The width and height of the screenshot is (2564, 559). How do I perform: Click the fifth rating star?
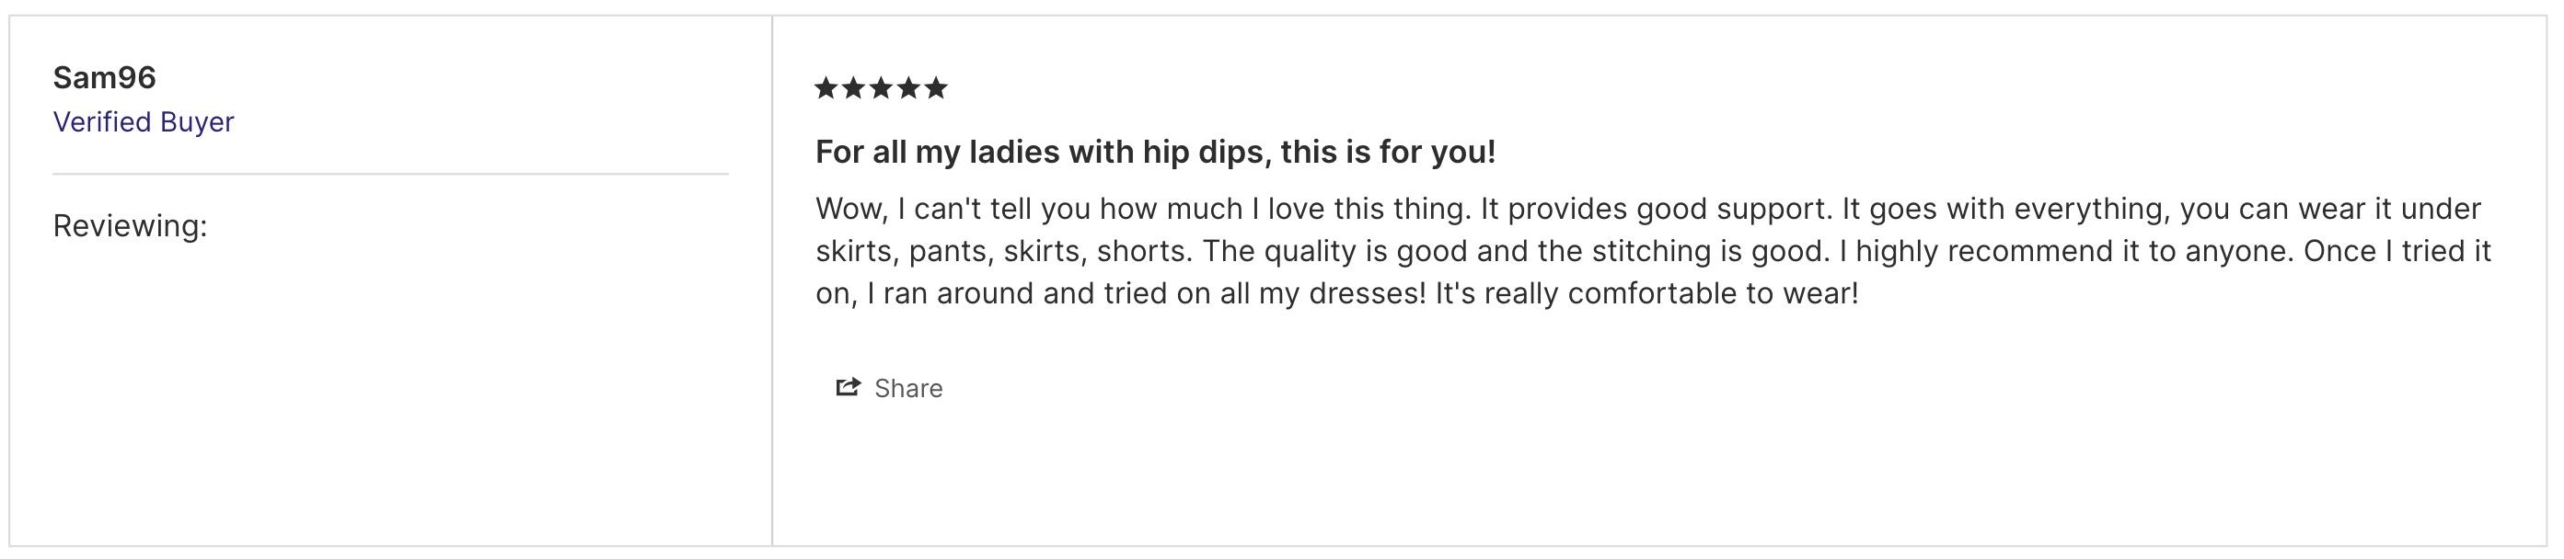click(936, 88)
